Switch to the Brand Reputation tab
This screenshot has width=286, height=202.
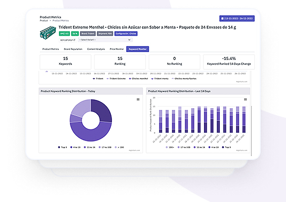pyautogui.click(x=73, y=49)
